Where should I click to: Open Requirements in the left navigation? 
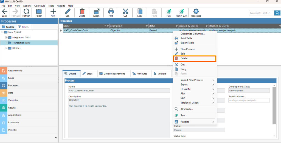pyautogui.click(x=29, y=71)
